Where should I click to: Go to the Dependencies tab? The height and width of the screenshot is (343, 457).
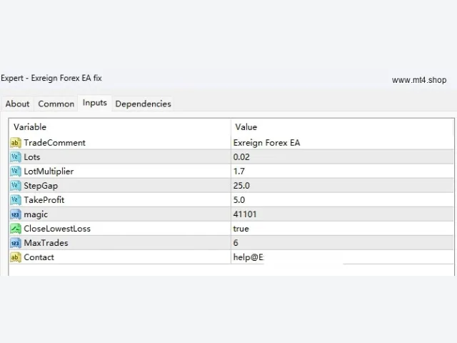pyautogui.click(x=143, y=104)
